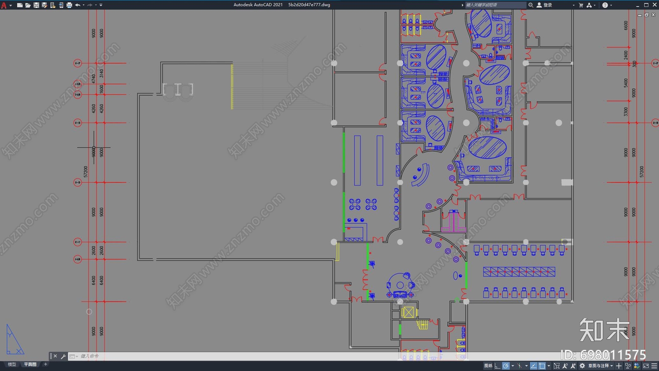The image size is (659, 371).
Task: Open the Help question mark icon
Action: (x=605, y=5)
